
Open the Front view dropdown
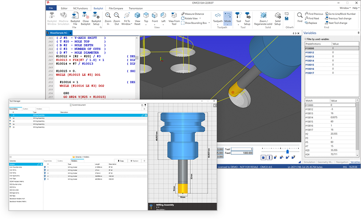[155, 25]
